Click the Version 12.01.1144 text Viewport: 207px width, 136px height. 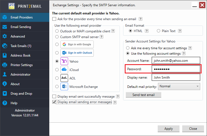click(x=25, y=115)
